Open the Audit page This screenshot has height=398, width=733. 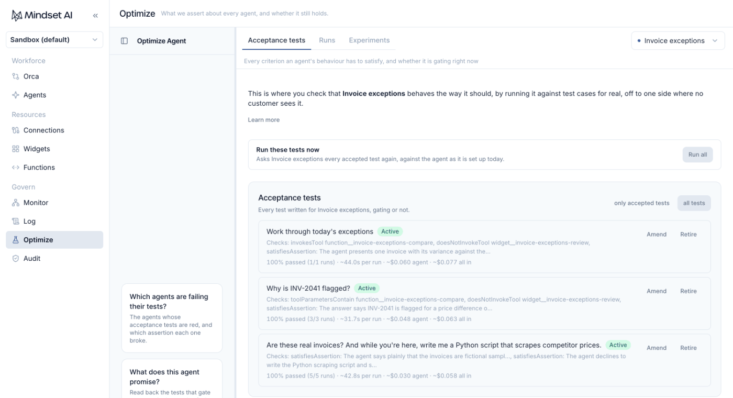pos(54,259)
